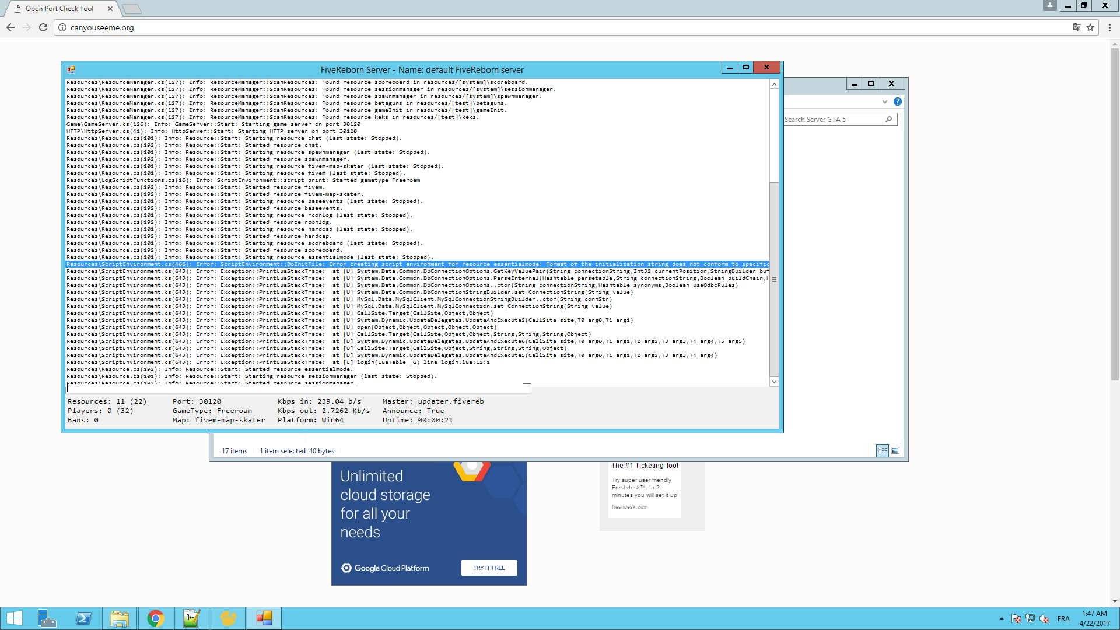Image resolution: width=1120 pixels, height=630 pixels.
Task: Open FiveReborn Server window system icon
Action: pos(71,69)
